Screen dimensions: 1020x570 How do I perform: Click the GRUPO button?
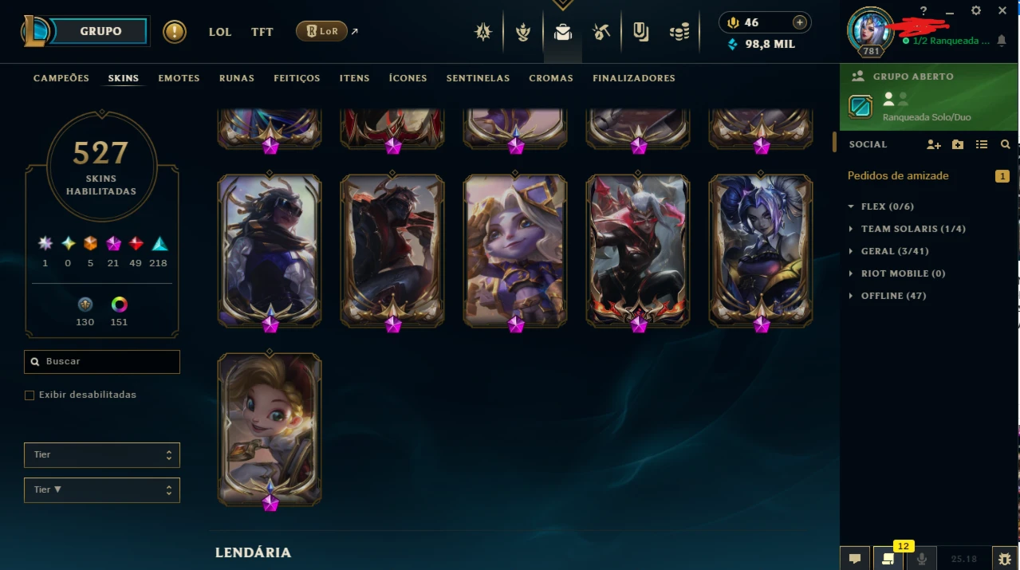coord(100,32)
